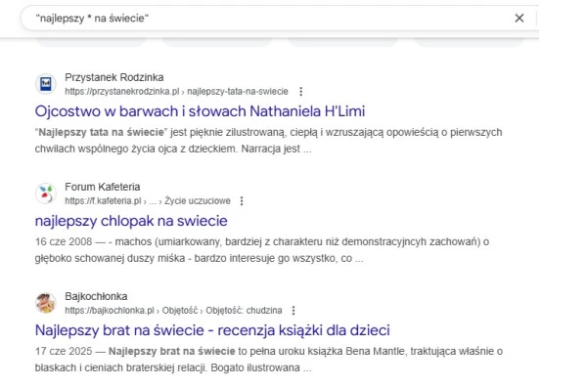Viewport: 587px width, 387px height.
Task: Click the Przystanek Rodzinka site favicon
Action: [46, 84]
